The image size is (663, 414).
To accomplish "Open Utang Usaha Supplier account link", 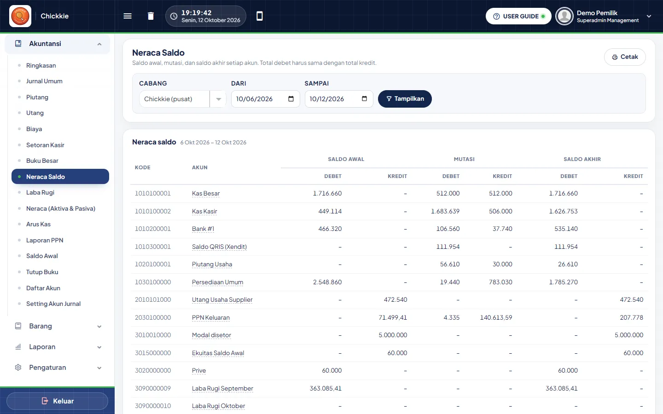I will 222,300.
